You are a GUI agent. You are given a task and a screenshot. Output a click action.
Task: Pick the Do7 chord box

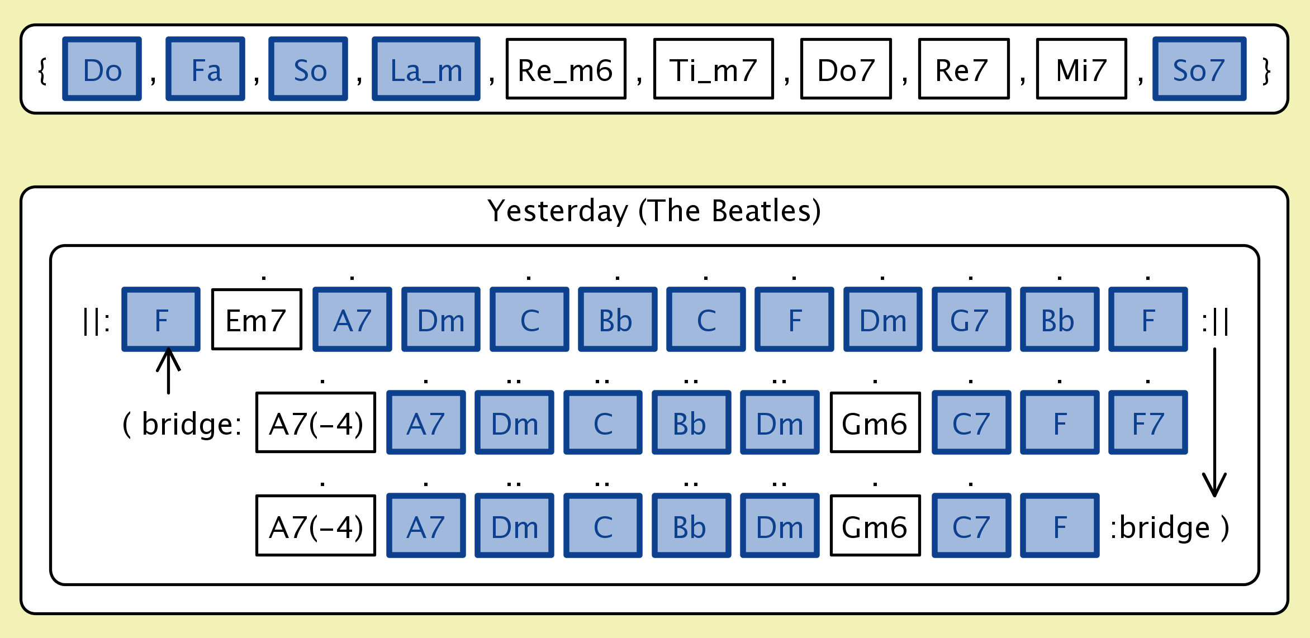[846, 69]
